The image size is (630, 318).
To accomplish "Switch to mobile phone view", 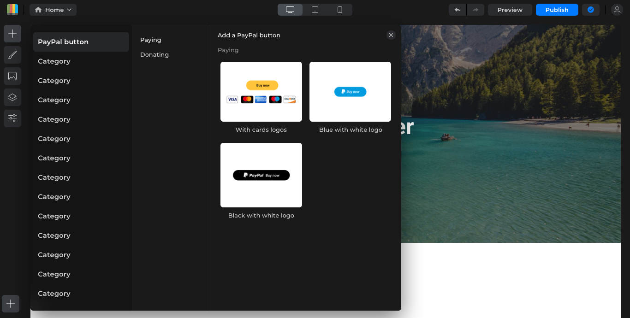I will (340, 10).
